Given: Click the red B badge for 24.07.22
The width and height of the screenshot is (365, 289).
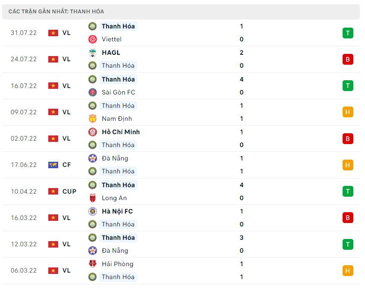Looking at the screenshot, I should (348, 59).
